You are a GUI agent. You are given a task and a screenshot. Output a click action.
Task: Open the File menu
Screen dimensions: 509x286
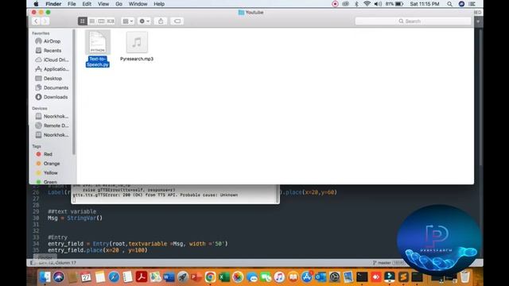point(72,4)
